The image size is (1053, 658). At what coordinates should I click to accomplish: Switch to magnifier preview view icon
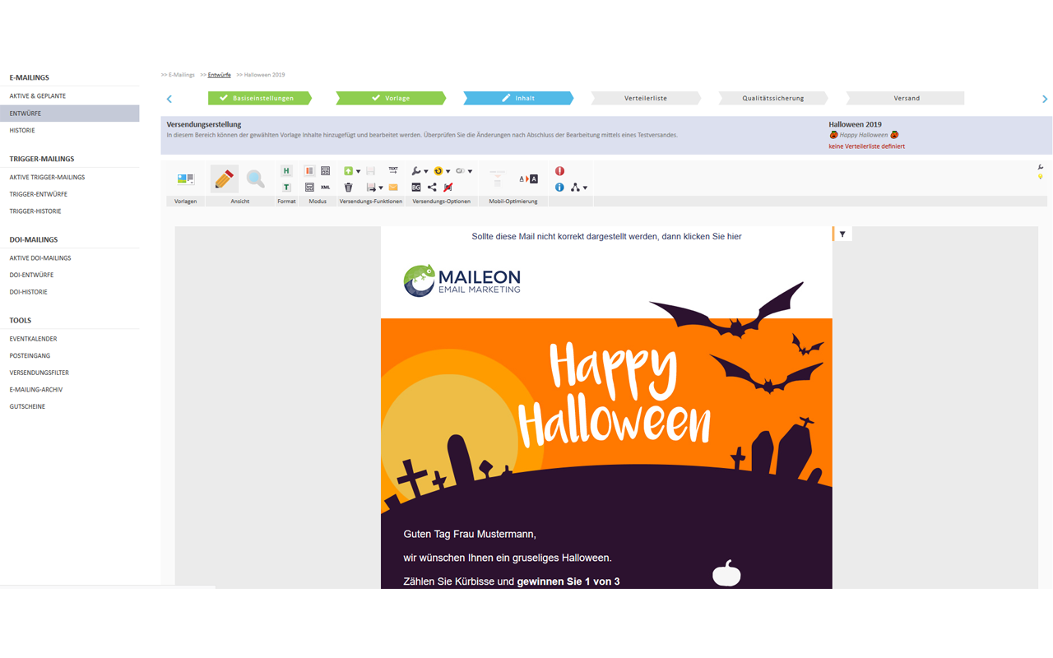tap(255, 178)
